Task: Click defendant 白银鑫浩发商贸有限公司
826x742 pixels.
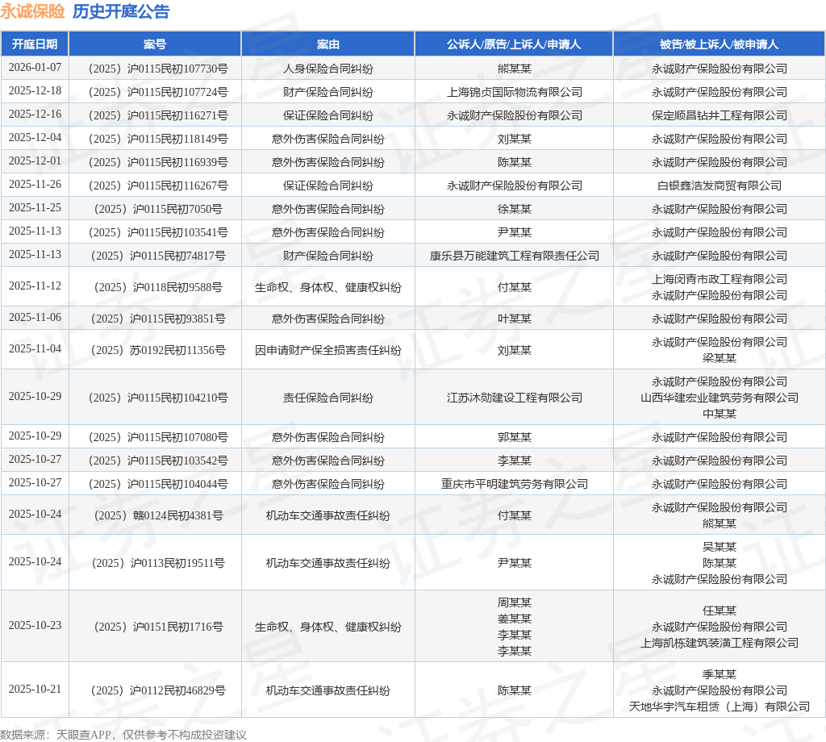Action: click(x=719, y=185)
